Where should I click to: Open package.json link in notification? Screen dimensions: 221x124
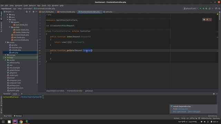(x=183, y=109)
